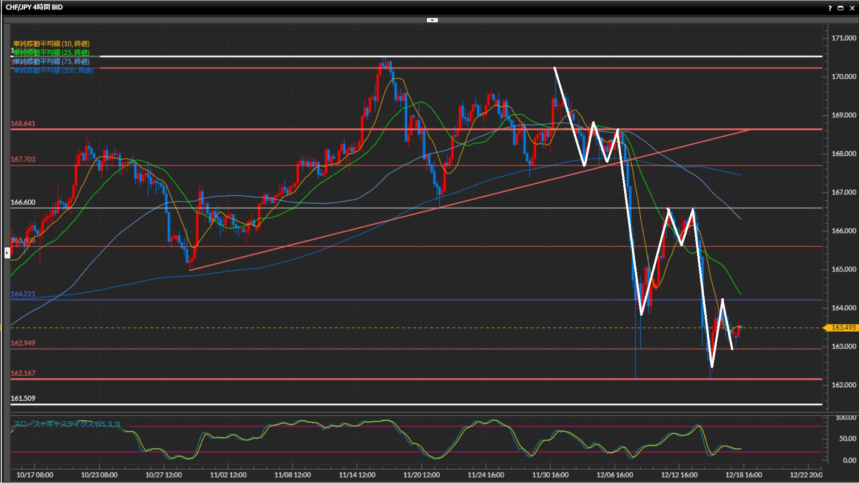Select the 25-period moving average label
Viewport: 859px width, 483px height.
tap(51, 52)
